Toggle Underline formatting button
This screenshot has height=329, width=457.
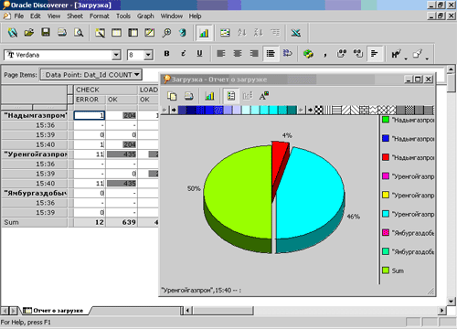point(199,54)
